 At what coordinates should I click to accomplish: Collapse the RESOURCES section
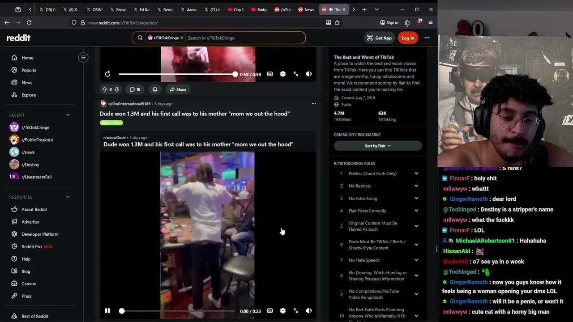(68, 197)
